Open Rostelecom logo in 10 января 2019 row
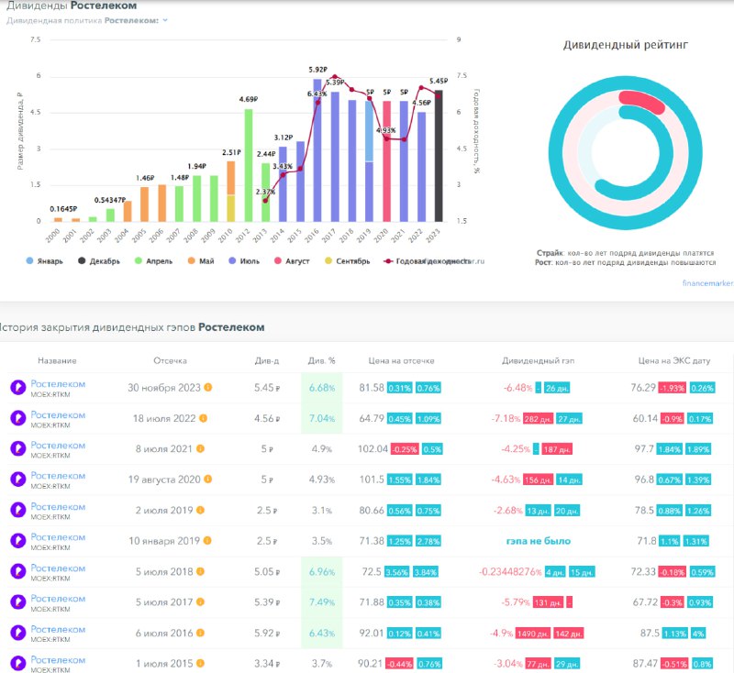Viewport: 734px width, 673px height. (18, 541)
